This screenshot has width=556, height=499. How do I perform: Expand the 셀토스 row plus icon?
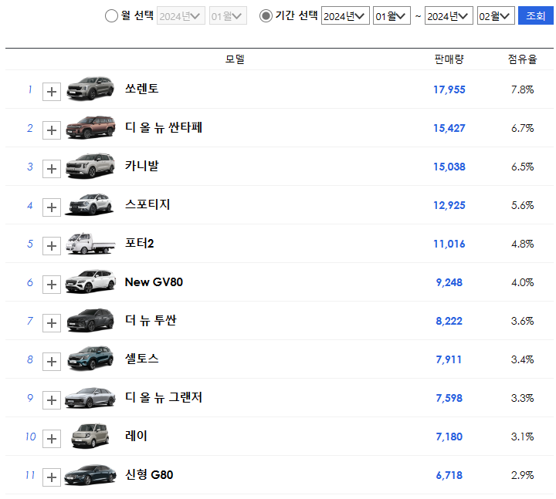coord(52,362)
